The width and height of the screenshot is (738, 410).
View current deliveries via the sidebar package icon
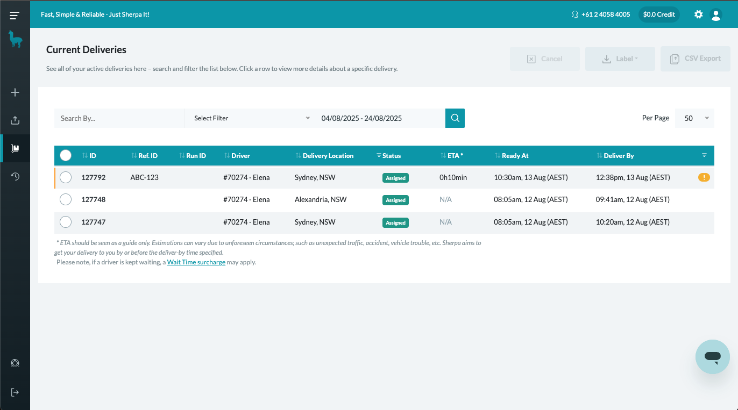15,148
